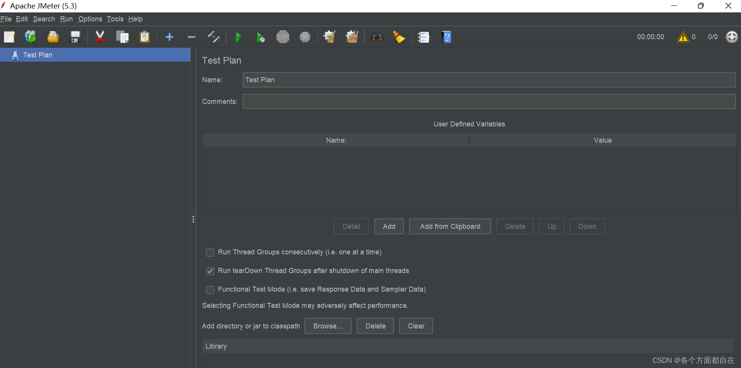The height and width of the screenshot is (368, 741).
Task: Click the Up button
Action: coord(551,226)
